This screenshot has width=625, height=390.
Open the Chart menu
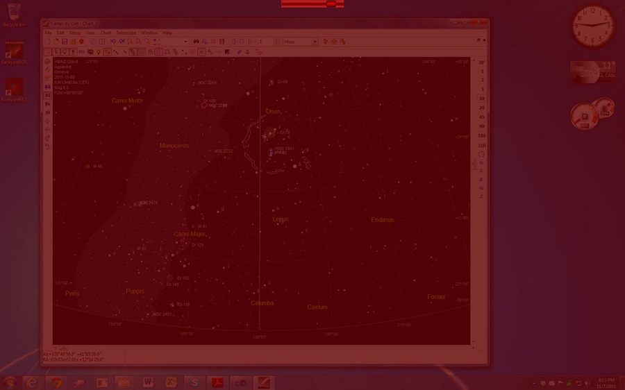[106, 33]
